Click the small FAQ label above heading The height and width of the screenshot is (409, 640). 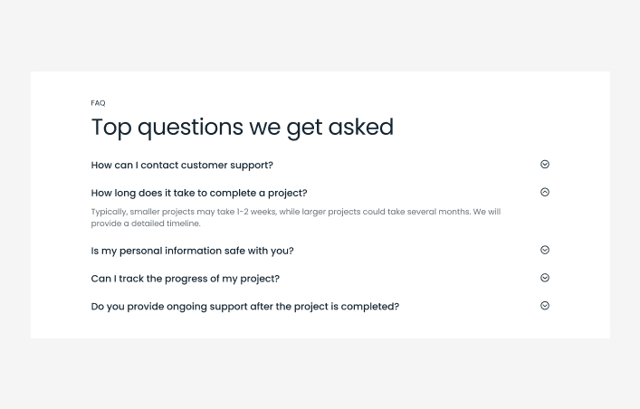98,103
